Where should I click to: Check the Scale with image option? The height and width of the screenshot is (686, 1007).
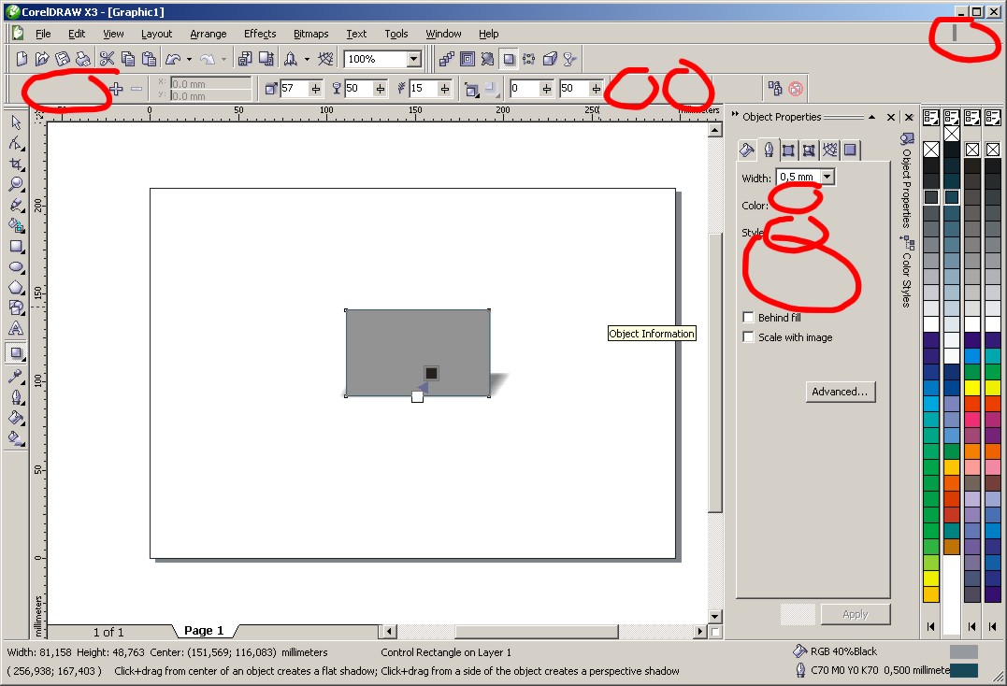pyautogui.click(x=748, y=337)
